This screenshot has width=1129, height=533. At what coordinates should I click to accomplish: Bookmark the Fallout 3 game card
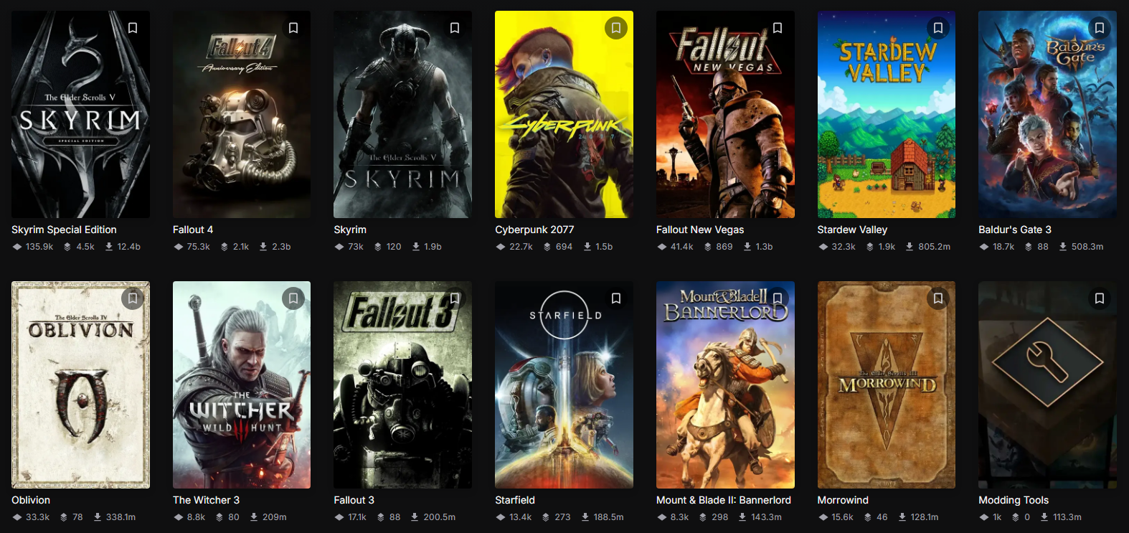click(x=455, y=298)
